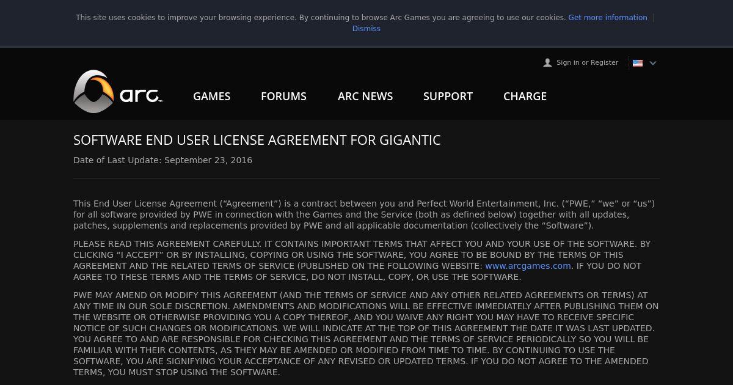Open the CHARGE menu
The height and width of the screenshot is (385, 733).
[525, 96]
